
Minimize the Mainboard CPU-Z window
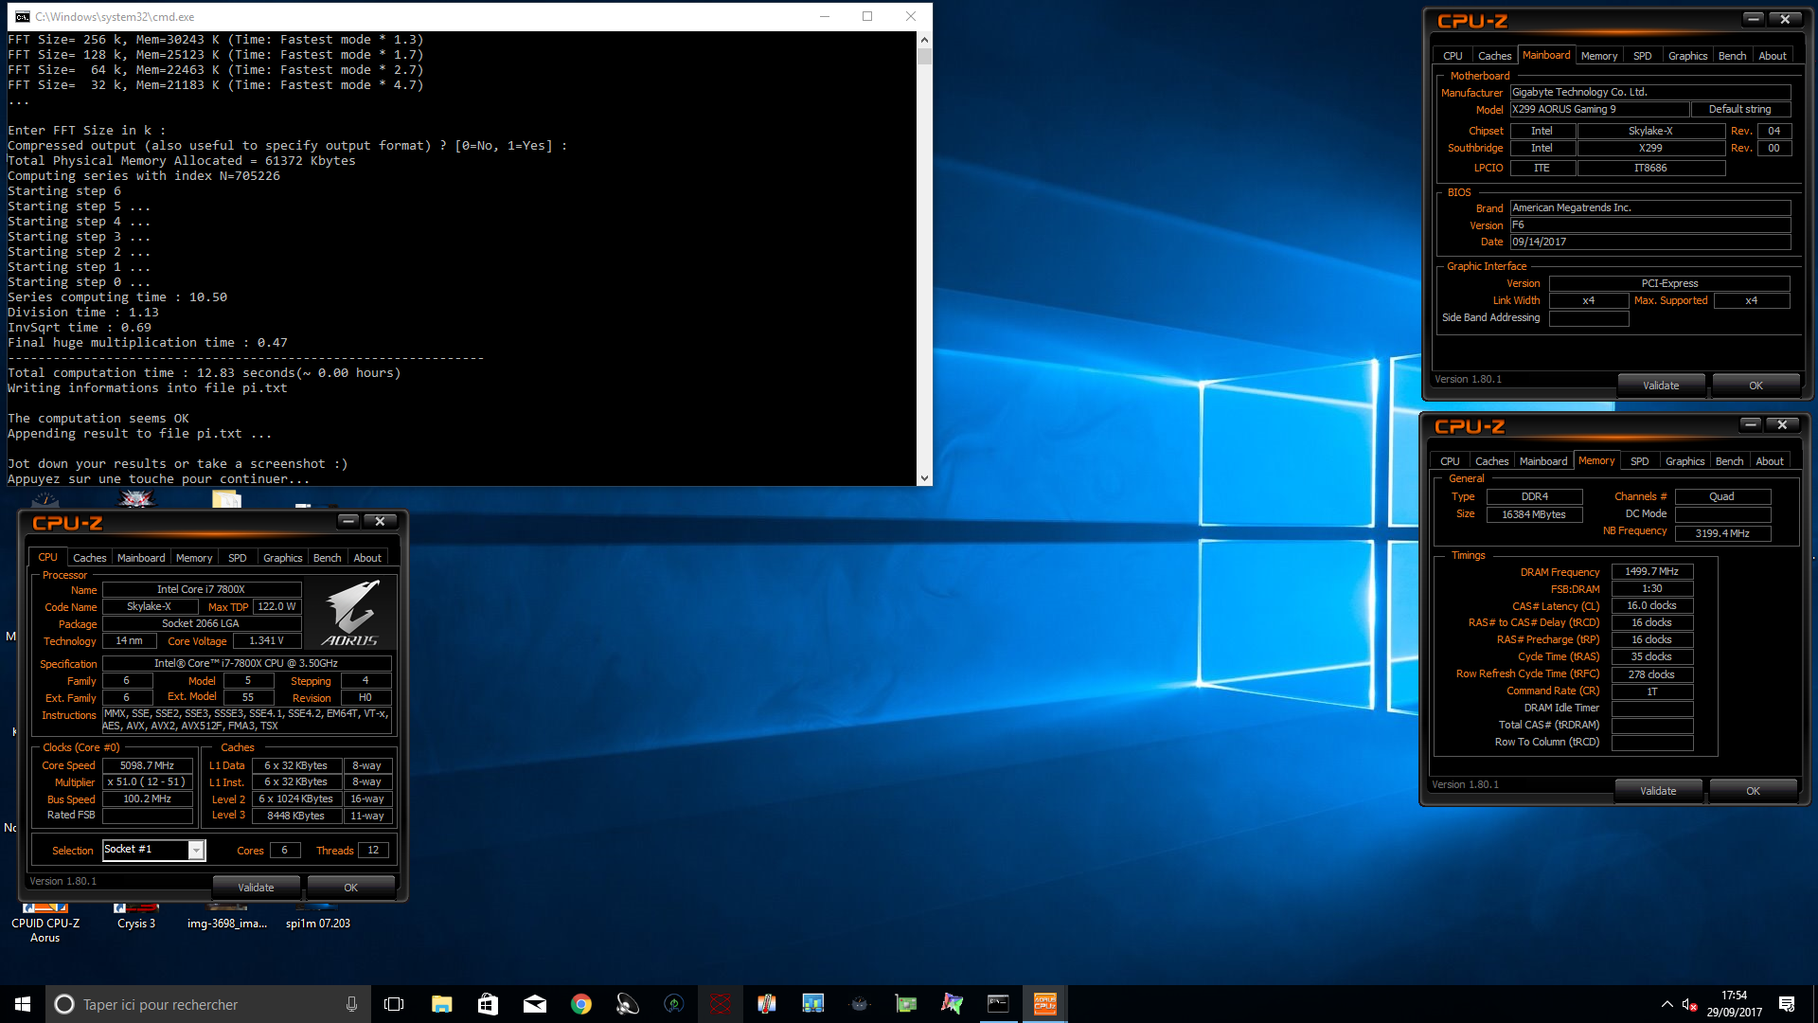click(1754, 19)
